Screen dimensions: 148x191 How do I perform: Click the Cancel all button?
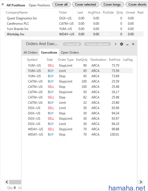72,44
